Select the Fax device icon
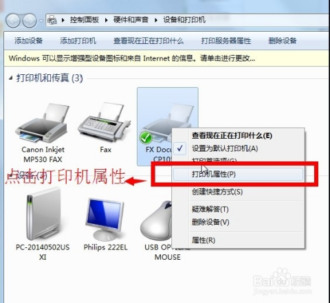Viewport: 330px width, 303px height. tap(104, 123)
